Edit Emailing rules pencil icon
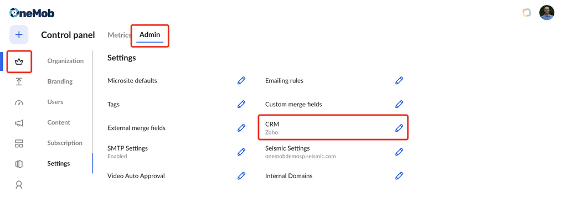This screenshot has height=207, width=567. (399, 80)
